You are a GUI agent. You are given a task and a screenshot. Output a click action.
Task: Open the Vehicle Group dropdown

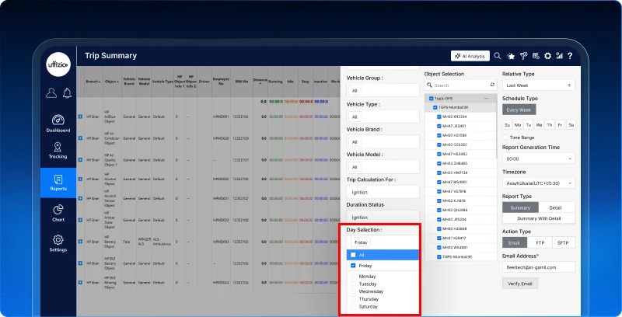point(383,90)
